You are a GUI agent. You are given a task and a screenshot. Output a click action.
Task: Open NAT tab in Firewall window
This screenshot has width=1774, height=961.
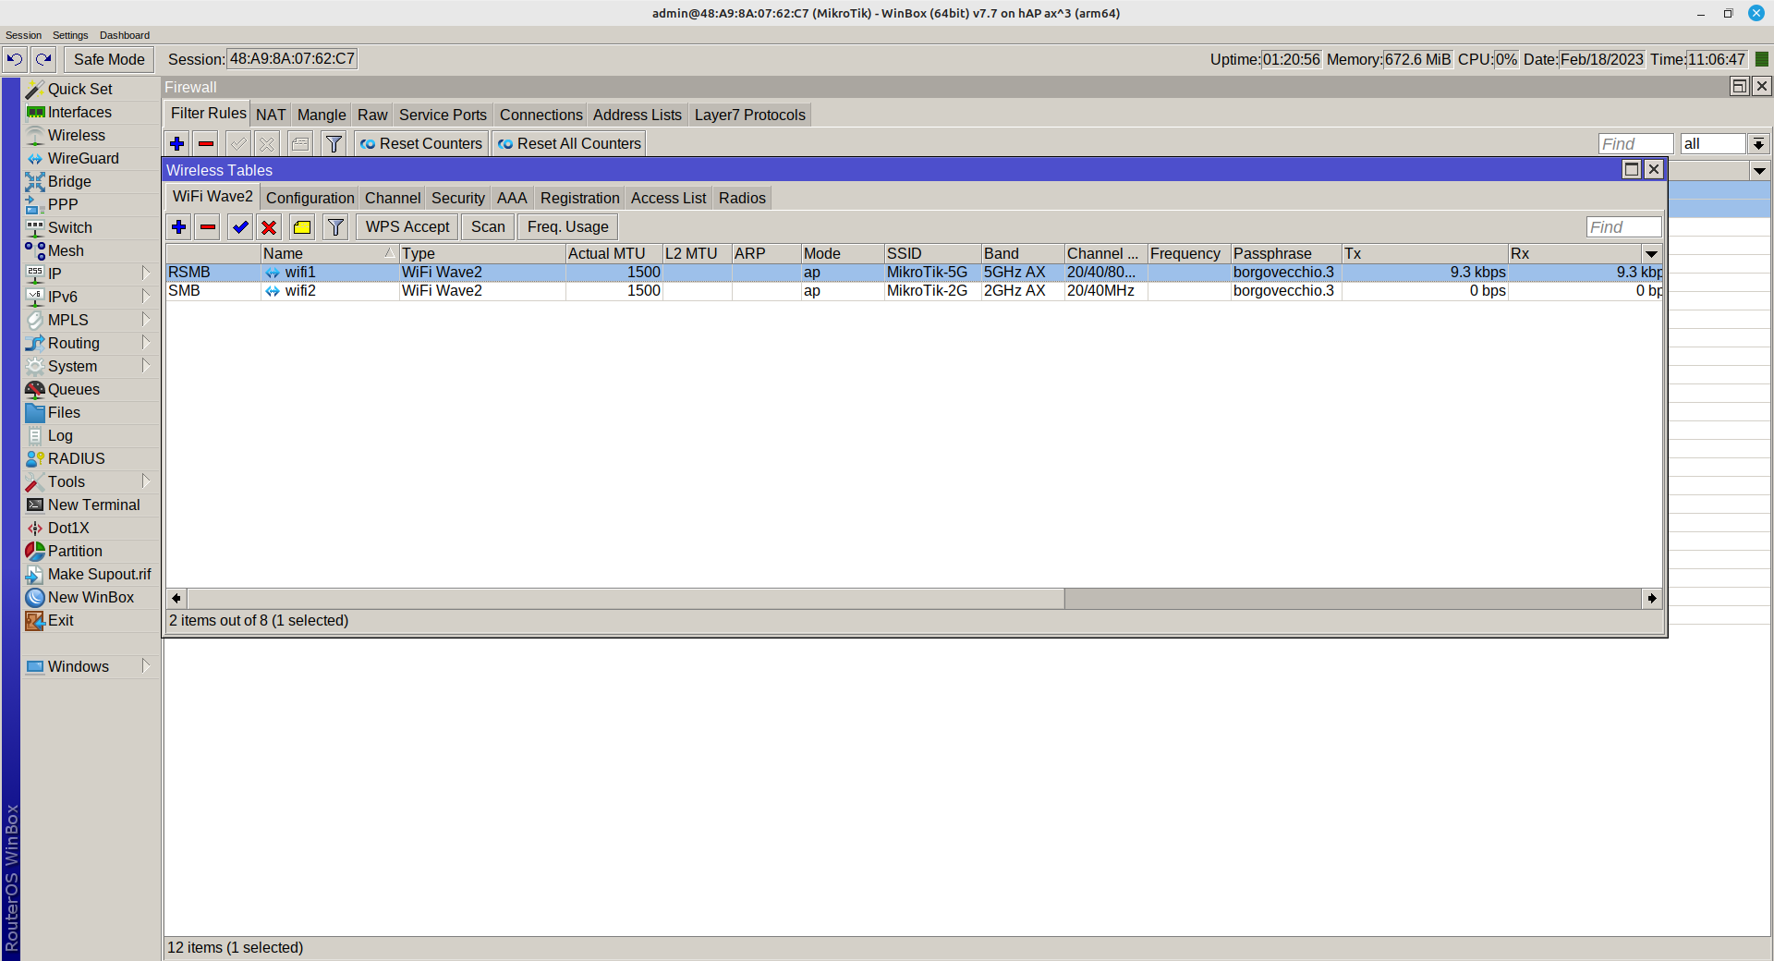click(x=271, y=115)
